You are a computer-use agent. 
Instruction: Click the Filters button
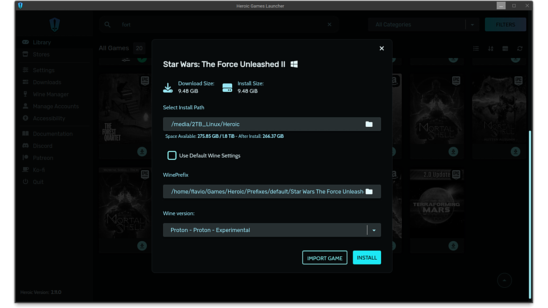tap(505, 25)
